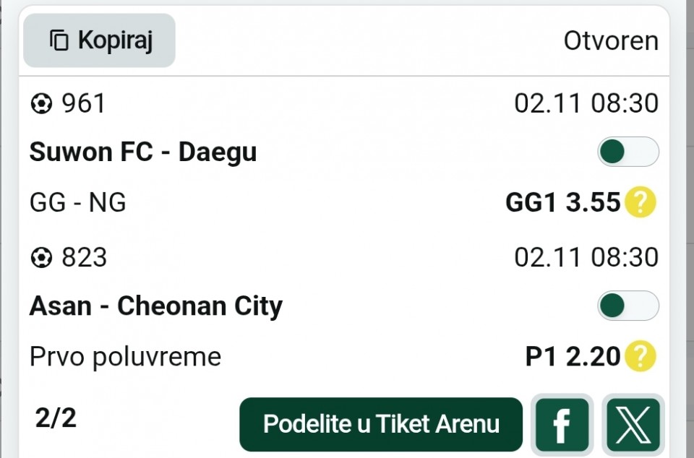Open the Asan - Cheonan City match
Image resolution: width=694 pixels, height=458 pixels.
155,306
